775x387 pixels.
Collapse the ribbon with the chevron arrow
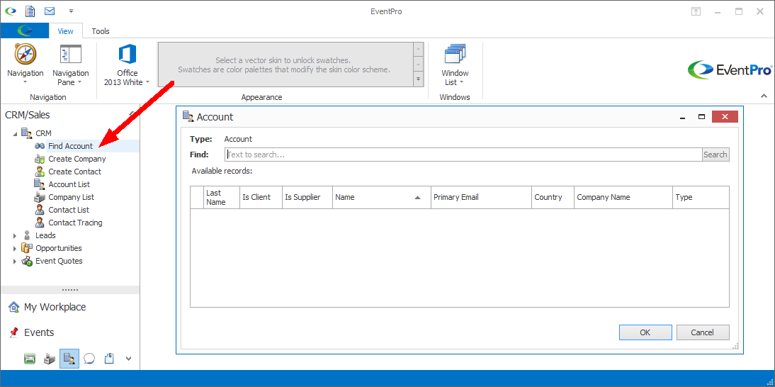pos(764,96)
